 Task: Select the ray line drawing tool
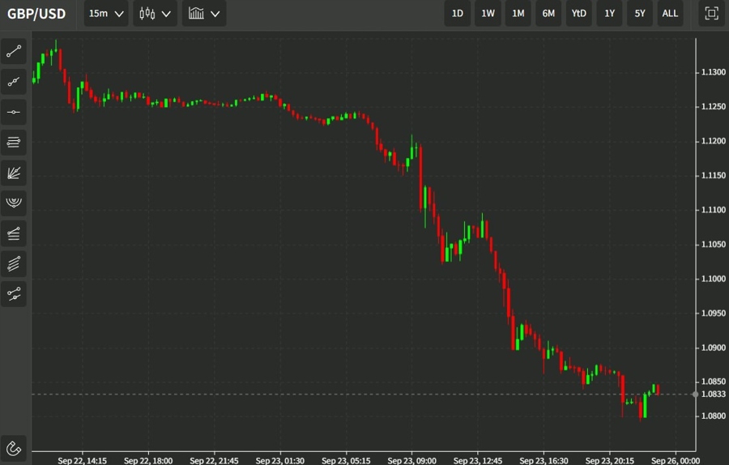[x=14, y=82]
